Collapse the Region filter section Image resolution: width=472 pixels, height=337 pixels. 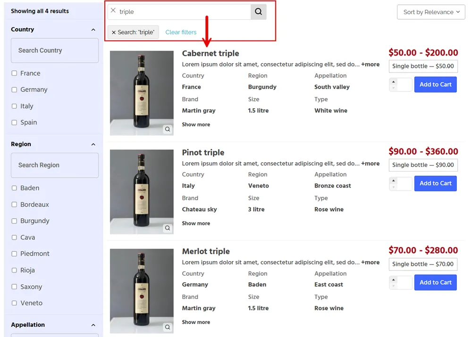93,145
